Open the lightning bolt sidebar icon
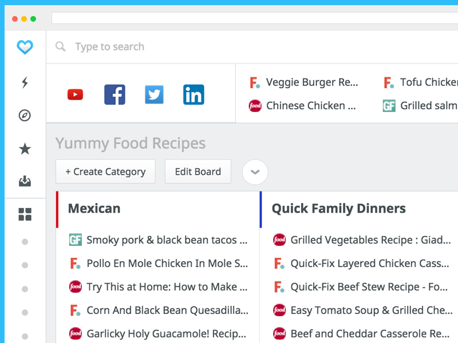 [25, 83]
